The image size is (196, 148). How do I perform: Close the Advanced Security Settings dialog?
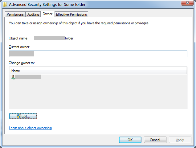pyautogui.click(x=186, y=4)
